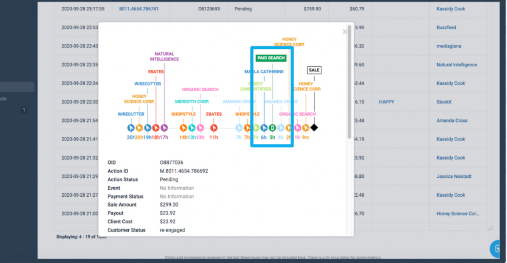Screen dimensions: 507x263
Task: Click the timestamp 2020-09-28 23:17:35
Action: 83,9
